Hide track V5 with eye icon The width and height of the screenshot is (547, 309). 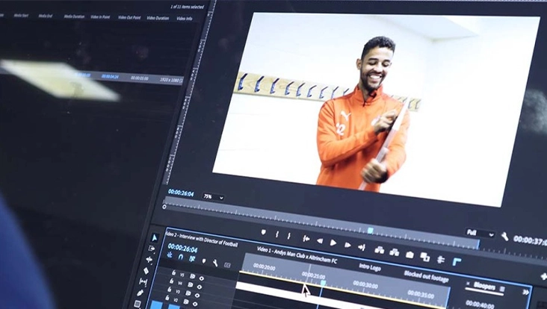point(202,278)
